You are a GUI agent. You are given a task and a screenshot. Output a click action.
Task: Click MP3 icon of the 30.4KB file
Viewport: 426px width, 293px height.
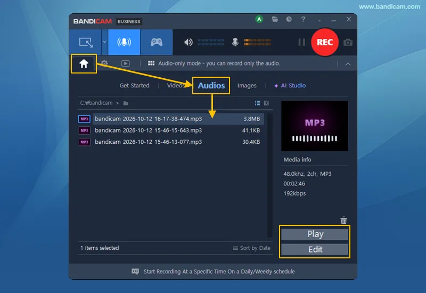[x=84, y=142]
